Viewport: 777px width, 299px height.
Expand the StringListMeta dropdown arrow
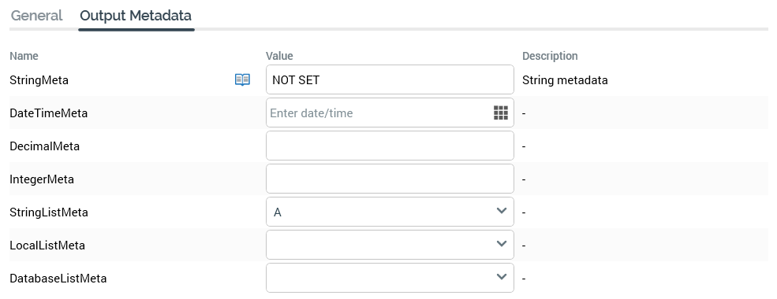point(502,211)
